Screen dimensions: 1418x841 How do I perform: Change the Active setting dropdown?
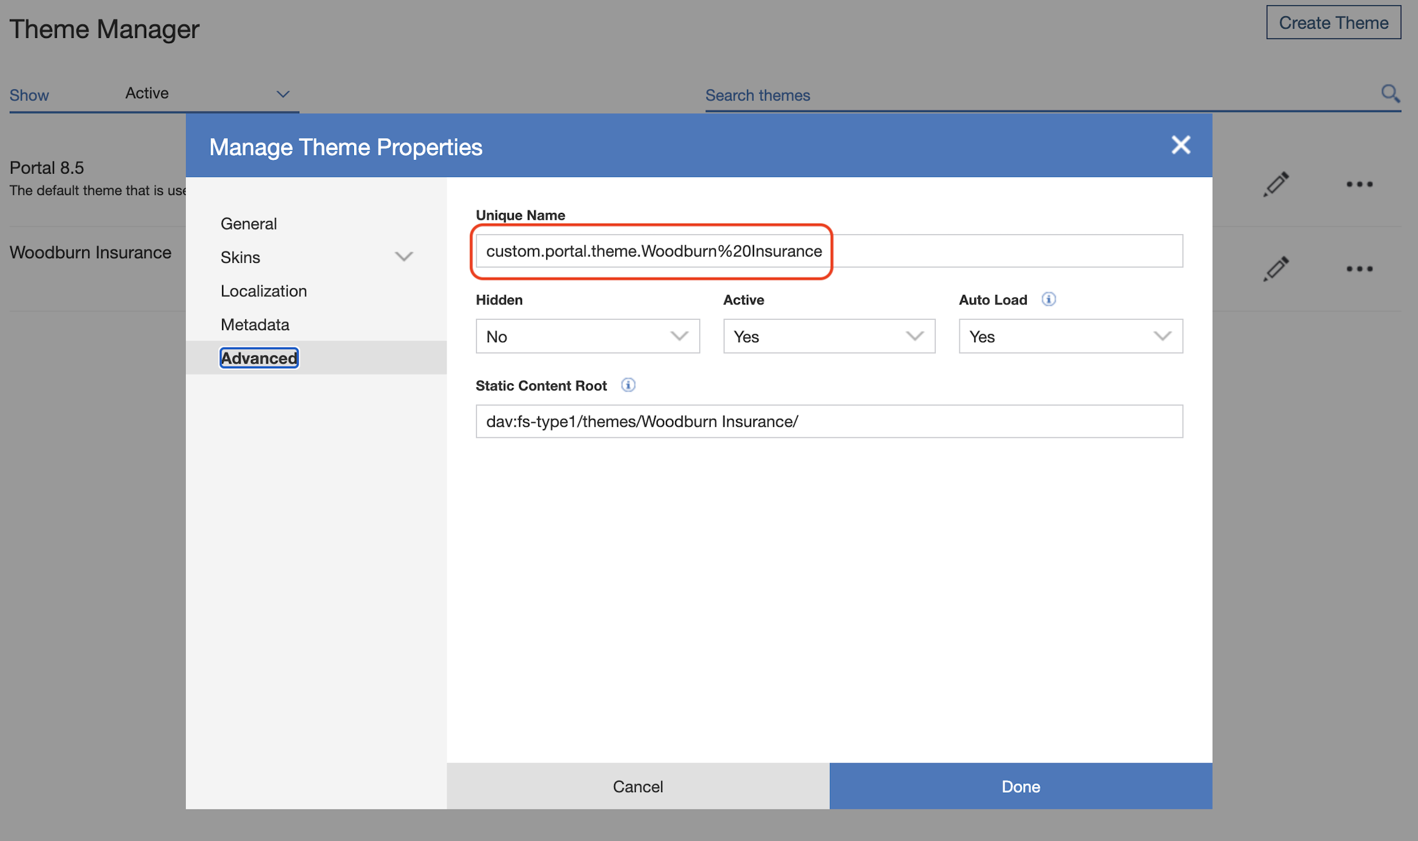coord(829,336)
